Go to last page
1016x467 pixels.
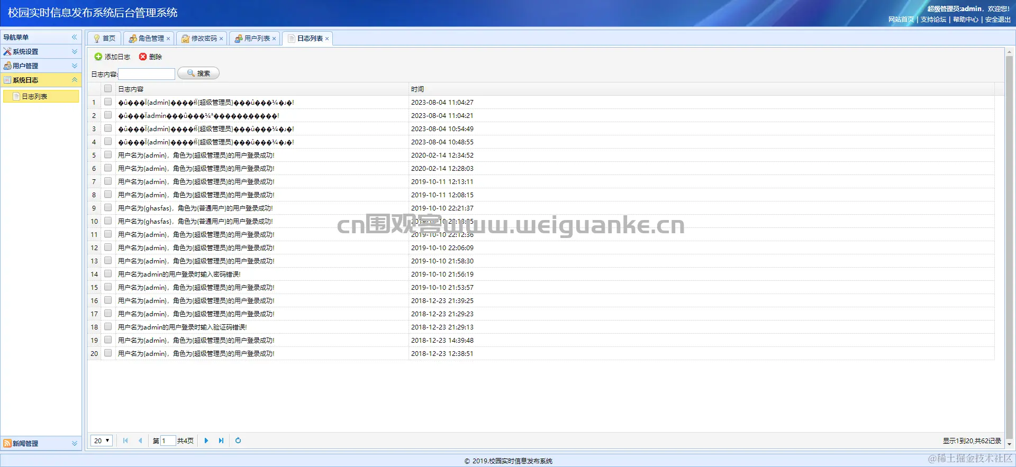(221, 441)
